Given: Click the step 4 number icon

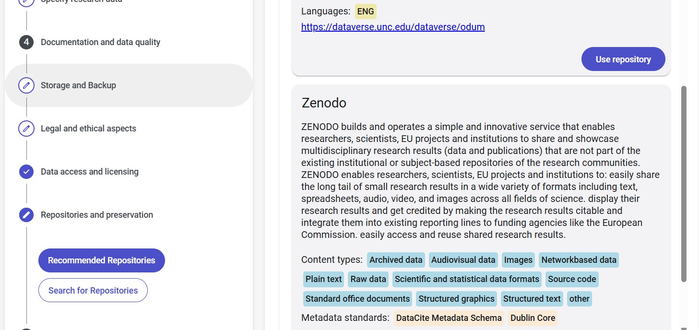Looking at the screenshot, I should coord(26,42).
